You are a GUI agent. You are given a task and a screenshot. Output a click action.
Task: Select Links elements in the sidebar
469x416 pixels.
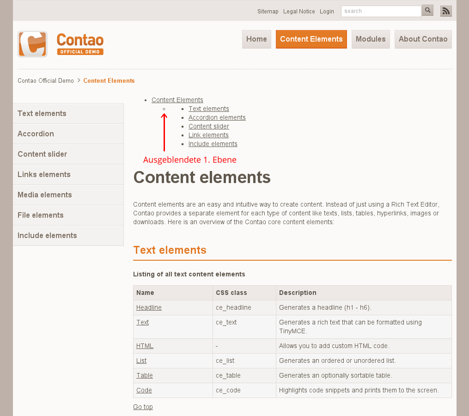[44, 175]
